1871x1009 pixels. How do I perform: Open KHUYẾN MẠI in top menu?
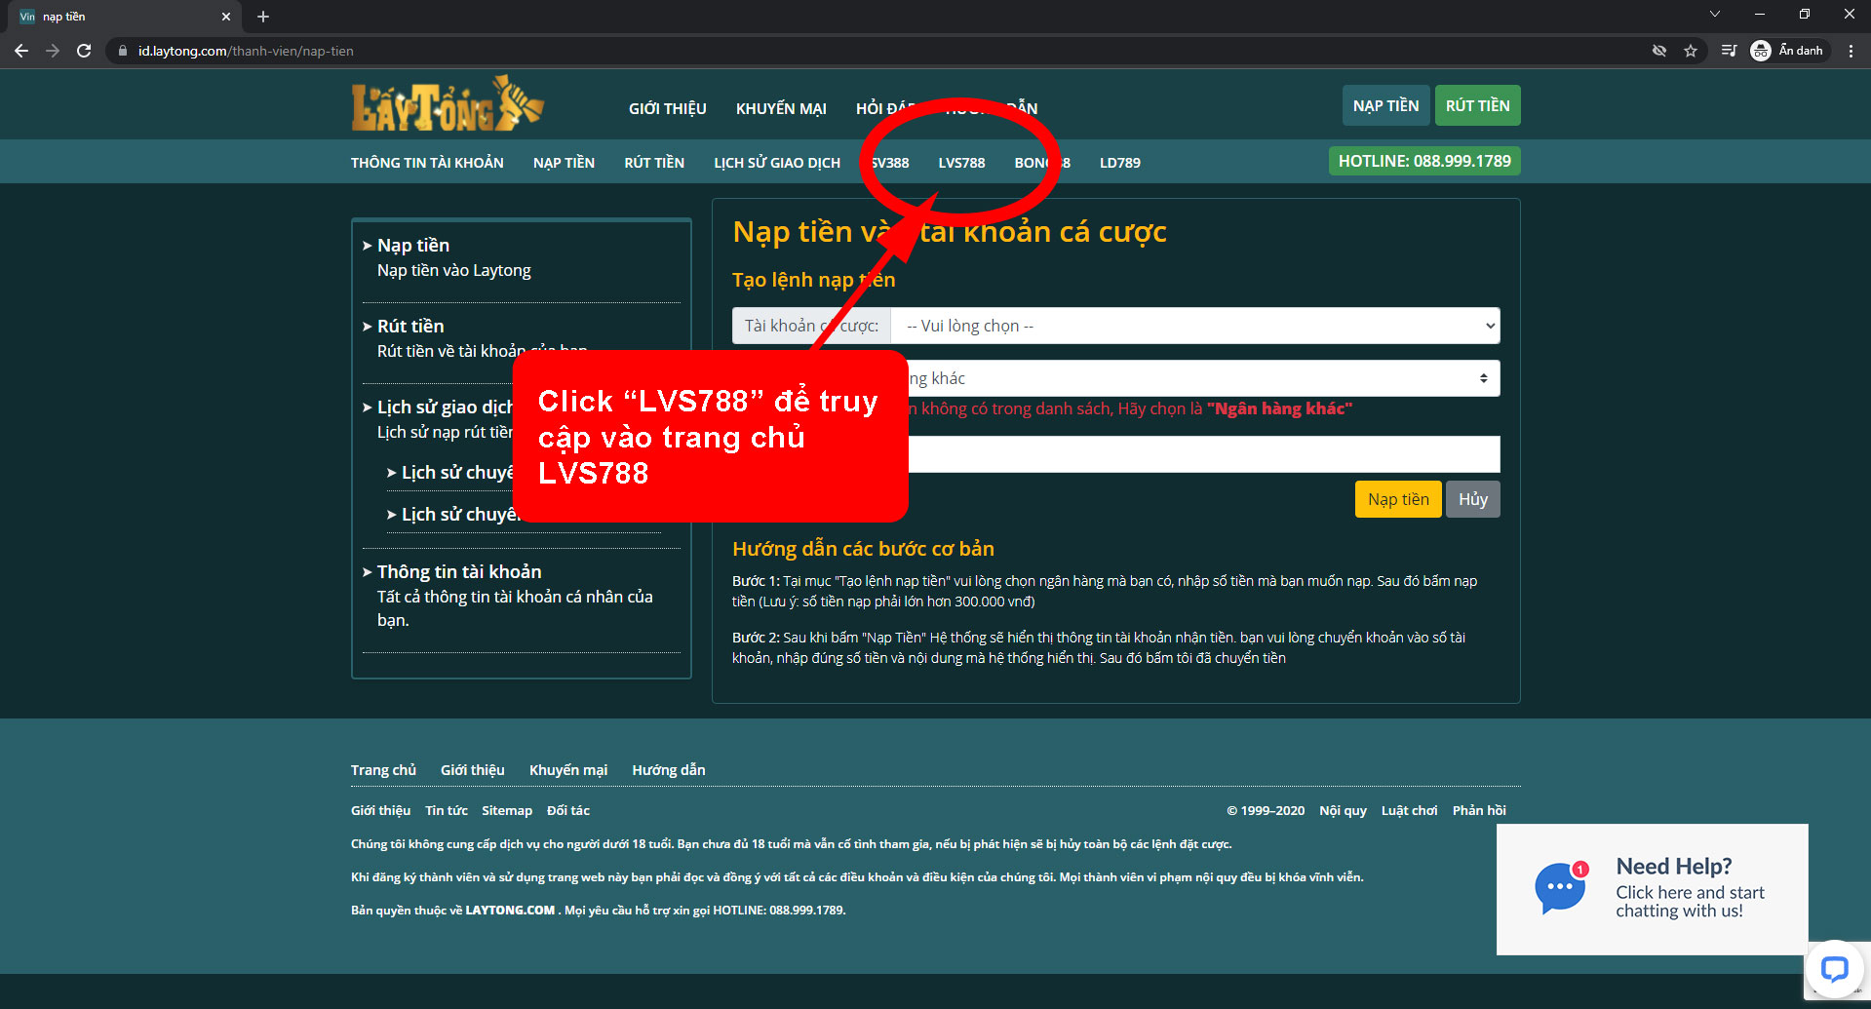(781, 108)
